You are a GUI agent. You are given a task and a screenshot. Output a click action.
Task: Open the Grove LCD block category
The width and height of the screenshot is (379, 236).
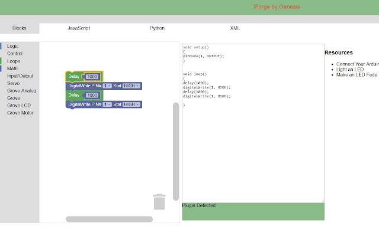(x=19, y=105)
